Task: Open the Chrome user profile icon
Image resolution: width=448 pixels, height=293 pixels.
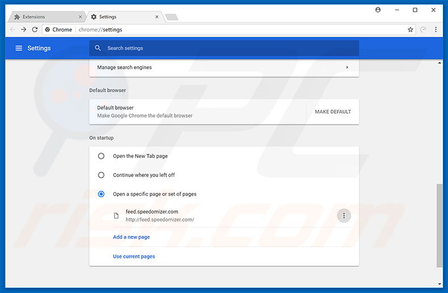Action: pos(378,10)
